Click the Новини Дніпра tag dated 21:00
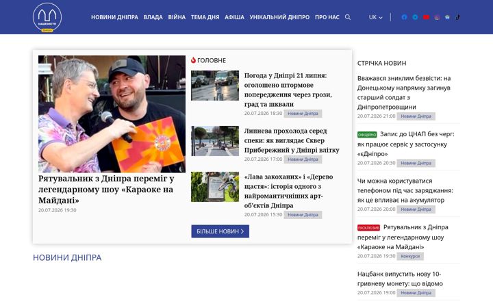The width and height of the screenshot is (493, 308). coord(416,116)
